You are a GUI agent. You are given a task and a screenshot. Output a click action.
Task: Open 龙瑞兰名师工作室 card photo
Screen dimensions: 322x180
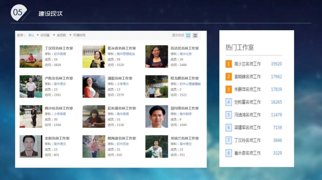(156, 147)
